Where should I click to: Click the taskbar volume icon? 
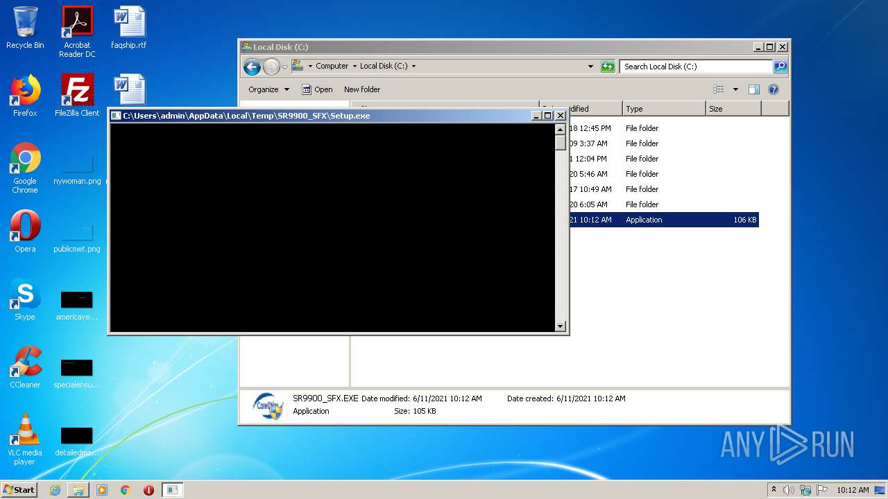click(789, 490)
